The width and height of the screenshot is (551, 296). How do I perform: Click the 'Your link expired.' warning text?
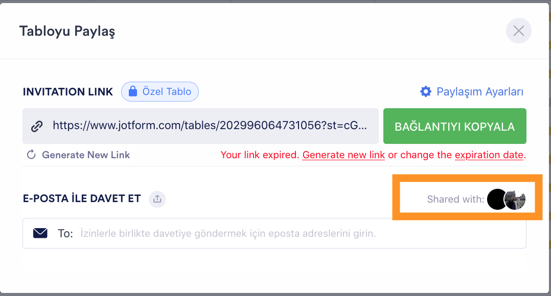coord(260,155)
